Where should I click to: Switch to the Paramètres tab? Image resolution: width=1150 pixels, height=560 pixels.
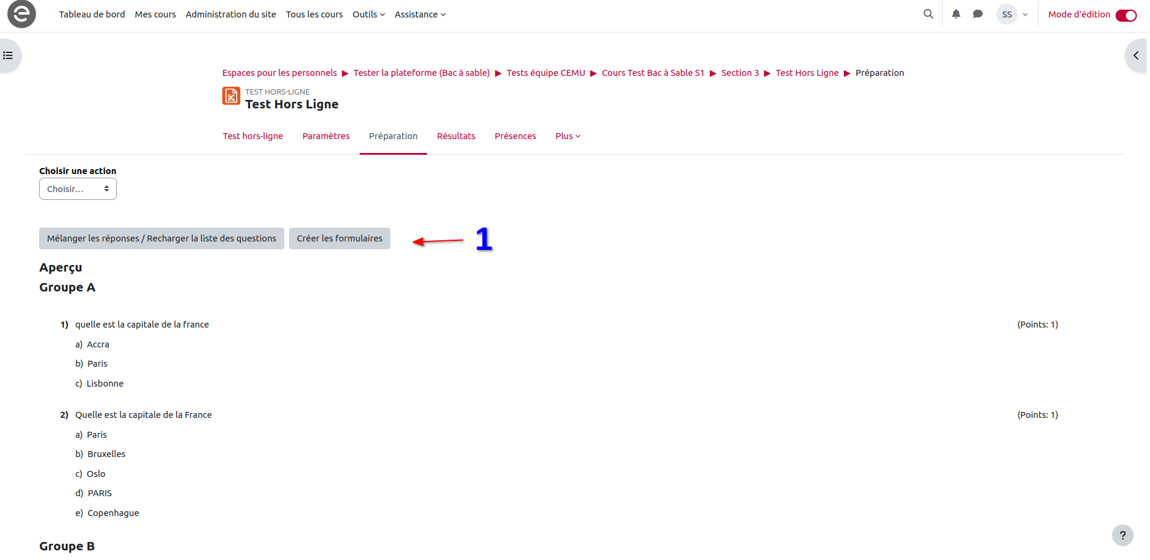(326, 136)
